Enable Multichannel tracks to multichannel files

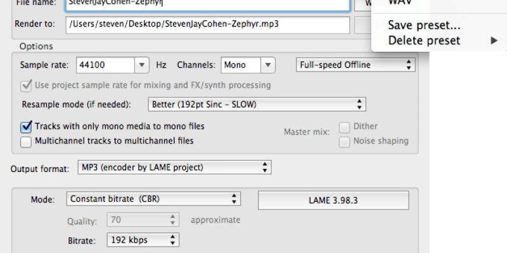[x=27, y=142]
